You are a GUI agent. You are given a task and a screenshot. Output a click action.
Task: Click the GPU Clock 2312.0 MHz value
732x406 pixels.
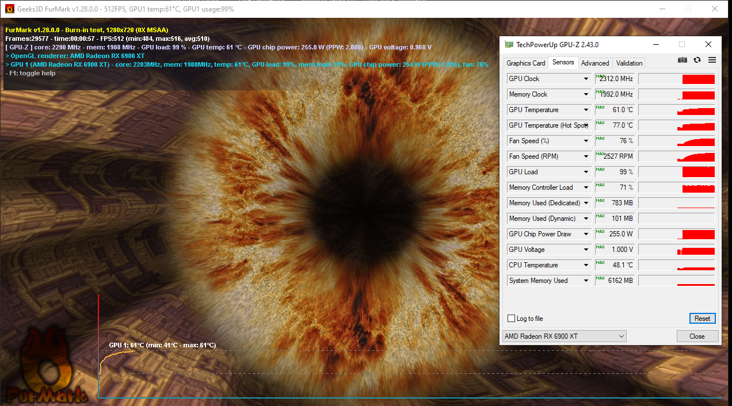coord(615,79)
